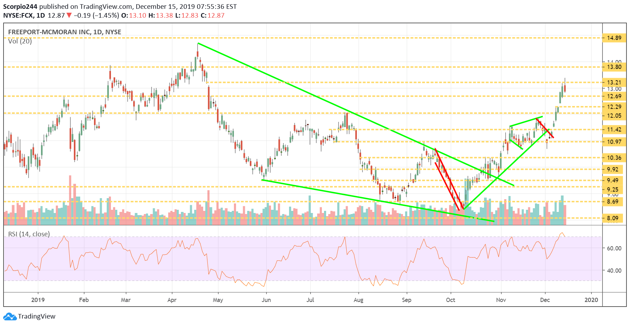Click the Feb label on time axis
This screenshot has height=326, width=630.
[x=84, y=300]
